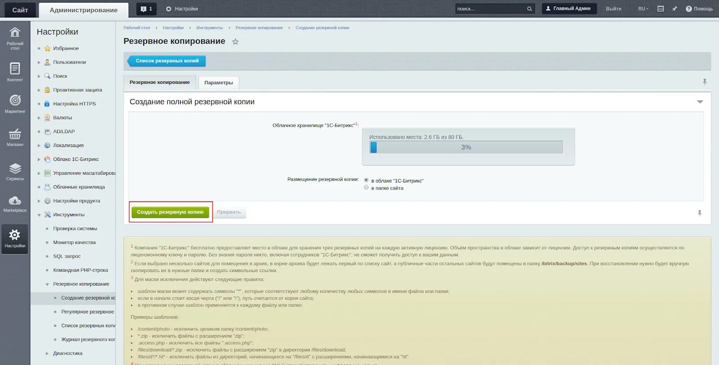Open Облако 1С-Битрикс in the tree
719x365 pixels.
76,160
